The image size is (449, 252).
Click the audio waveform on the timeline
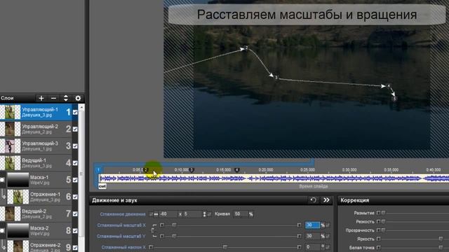pos(274,178)
